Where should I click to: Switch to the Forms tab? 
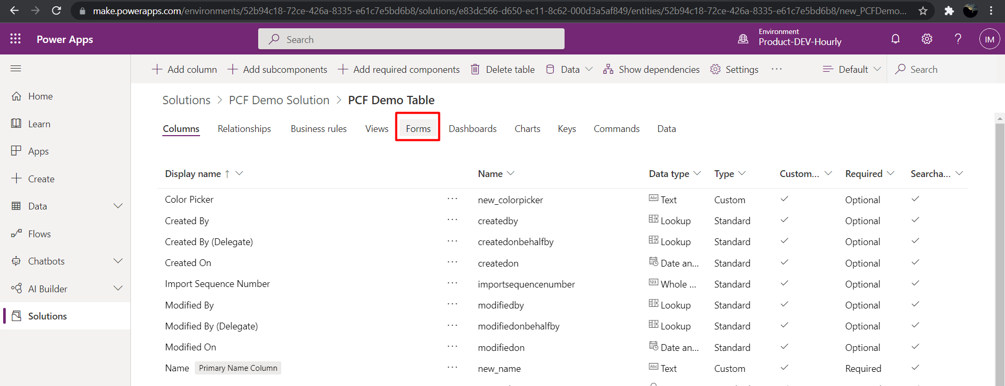pyautogui.click(x=418, y=129)
